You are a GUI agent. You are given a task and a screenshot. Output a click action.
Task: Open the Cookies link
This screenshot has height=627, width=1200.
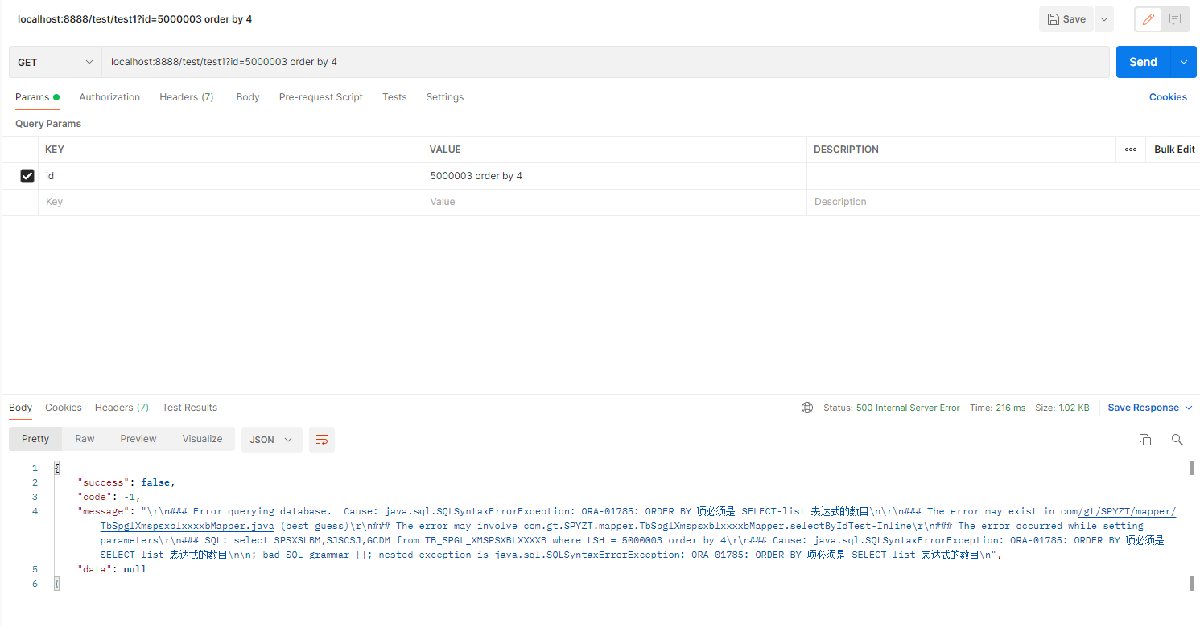pyautogui.click(x=1168, y=97)
